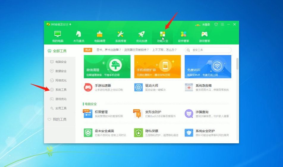Click the tool list vertical scrollbar
The image size is (283, 167).
pyautogui.click(x=237, y=64)
